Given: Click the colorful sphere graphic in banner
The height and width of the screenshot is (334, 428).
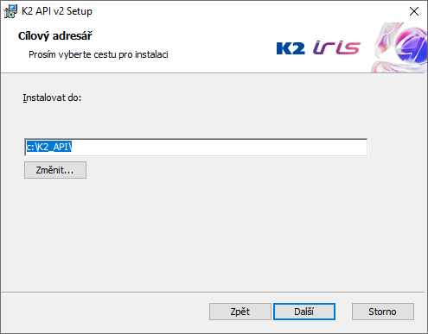Looking at the screenshot, I should pyautogui.click(x=400, y=47).
